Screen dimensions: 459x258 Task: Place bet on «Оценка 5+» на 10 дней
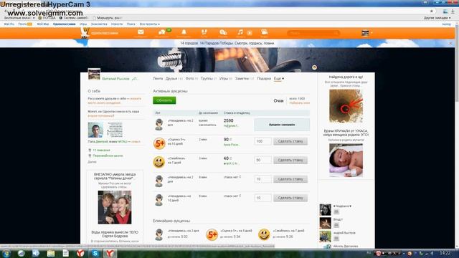pos(290,141)
